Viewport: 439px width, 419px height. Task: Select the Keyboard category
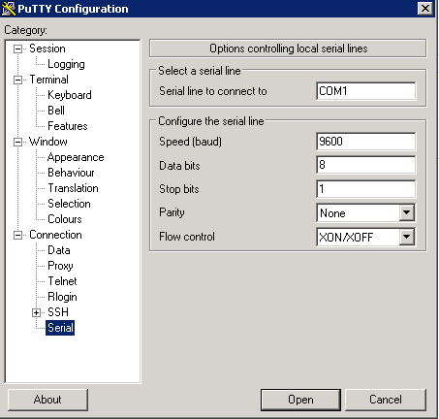pos(70,95)
